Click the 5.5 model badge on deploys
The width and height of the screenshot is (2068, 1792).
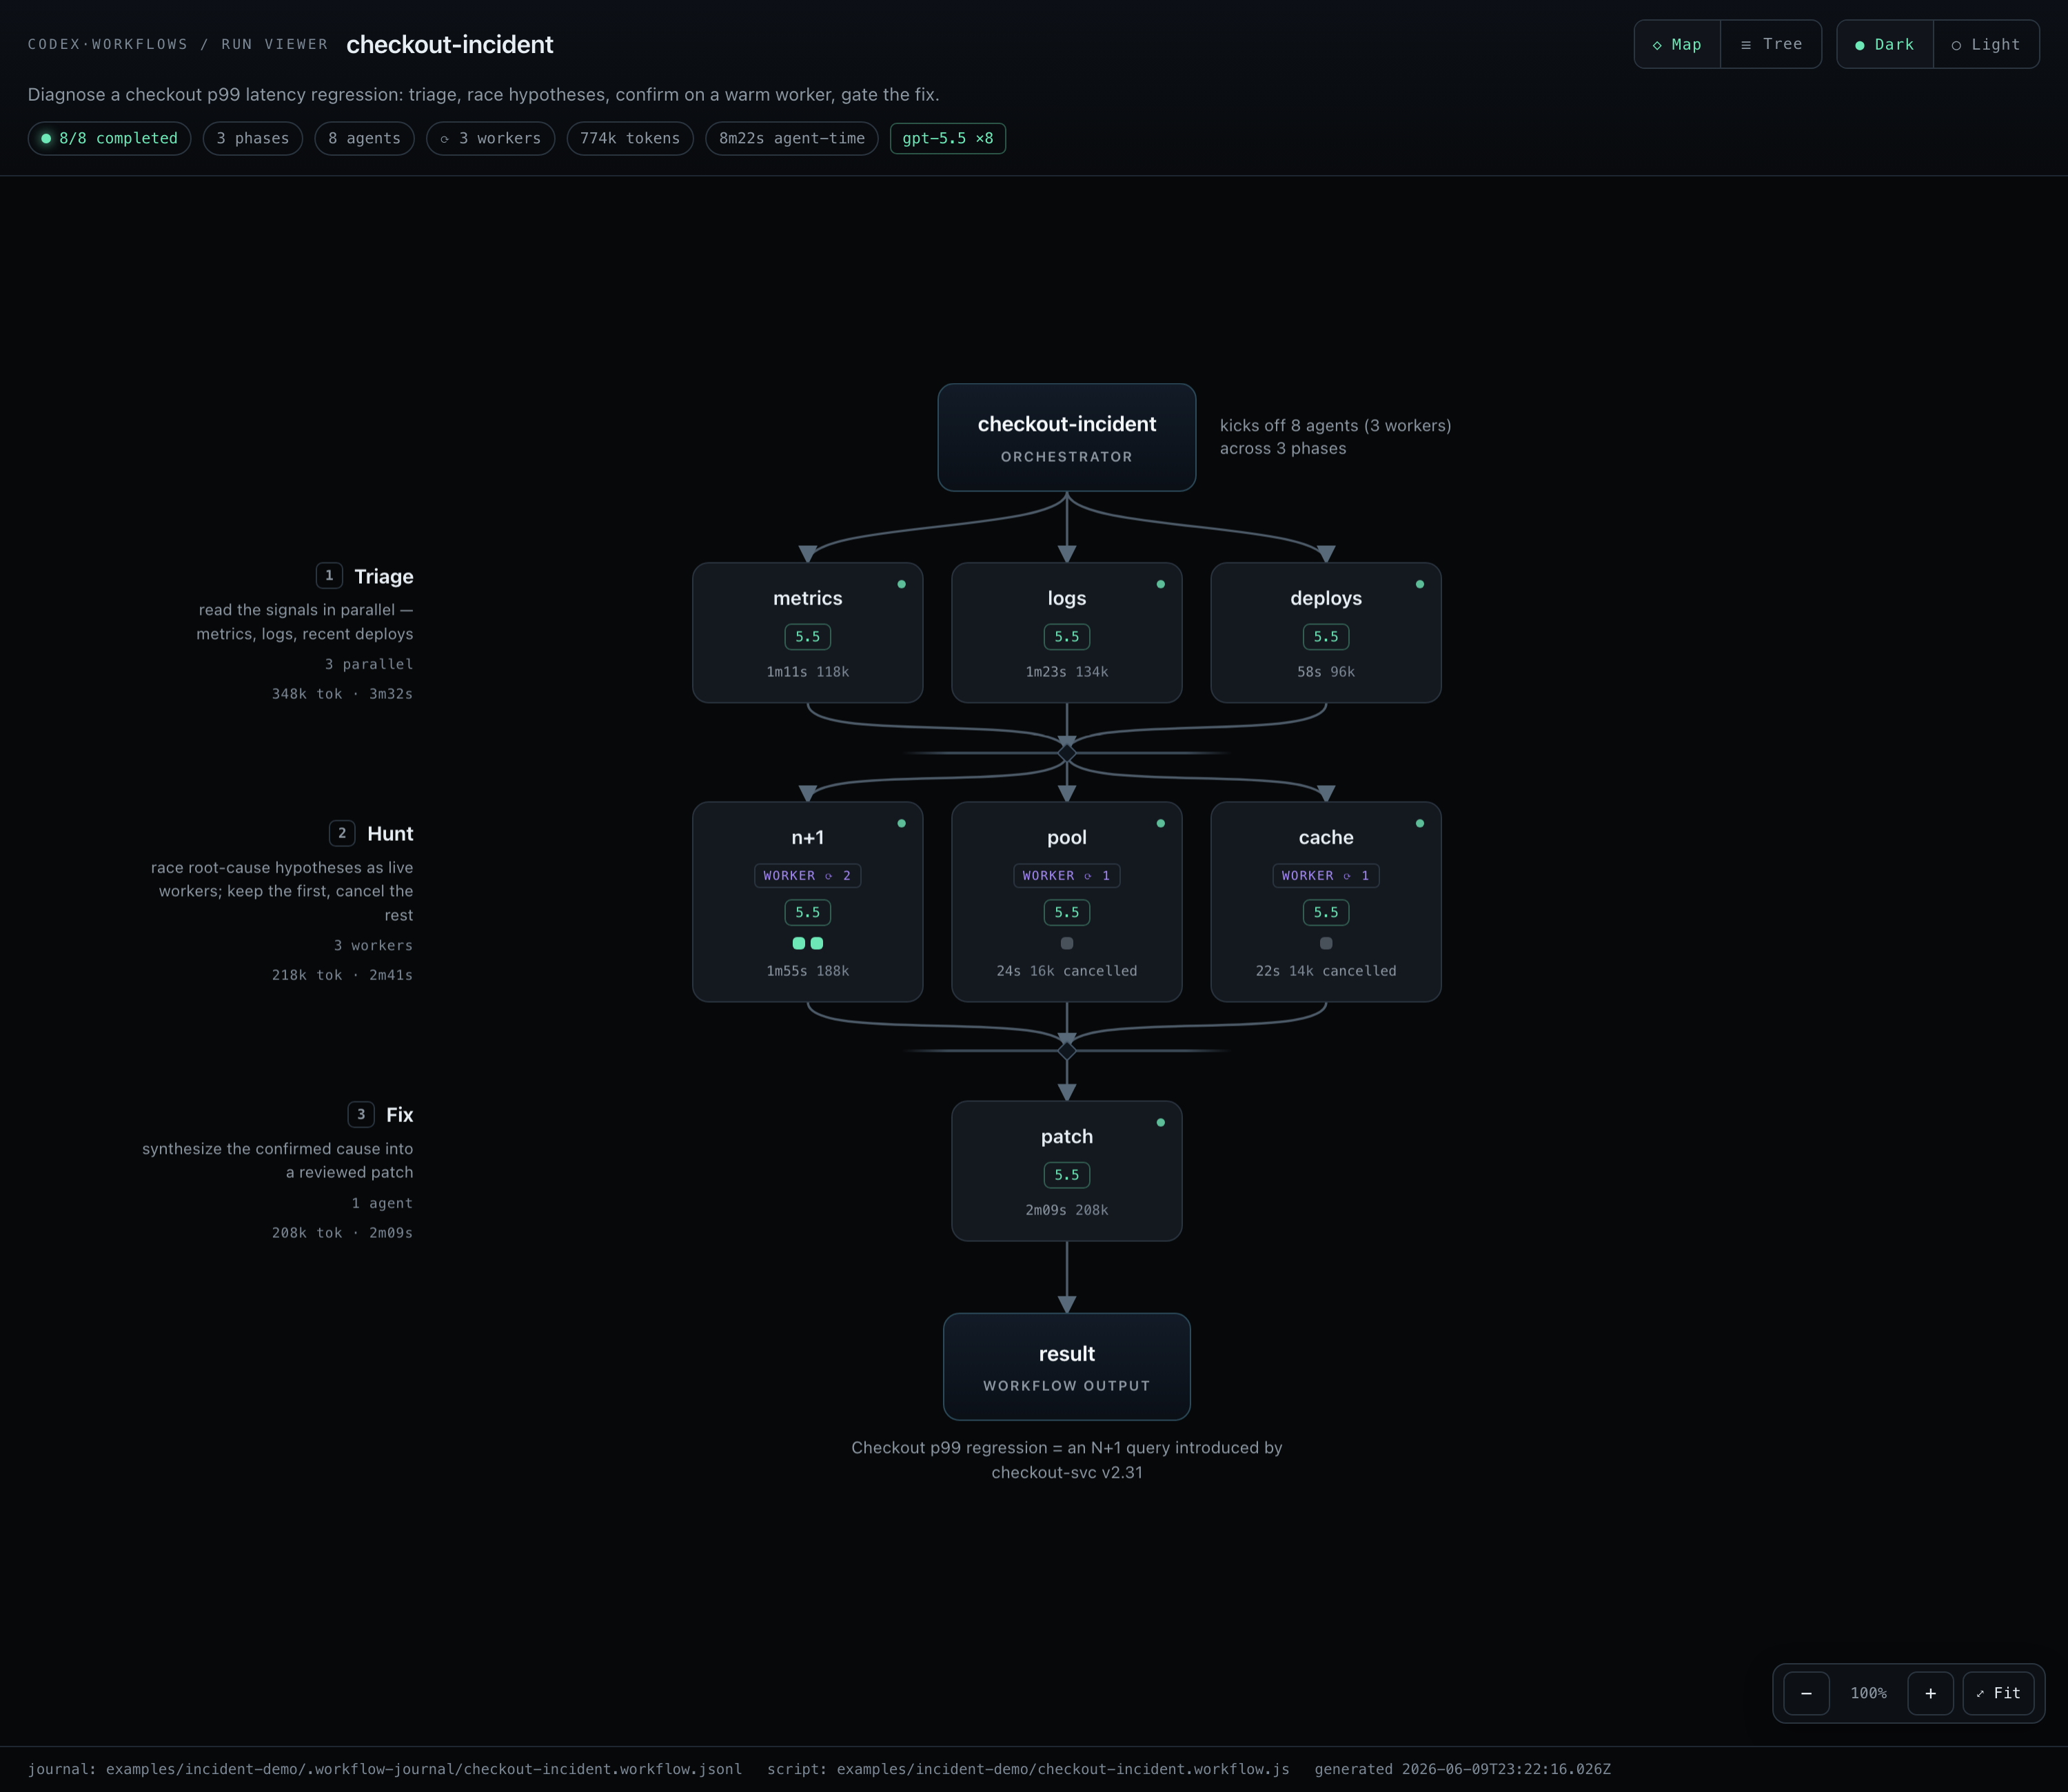(x=1326, y=636)
